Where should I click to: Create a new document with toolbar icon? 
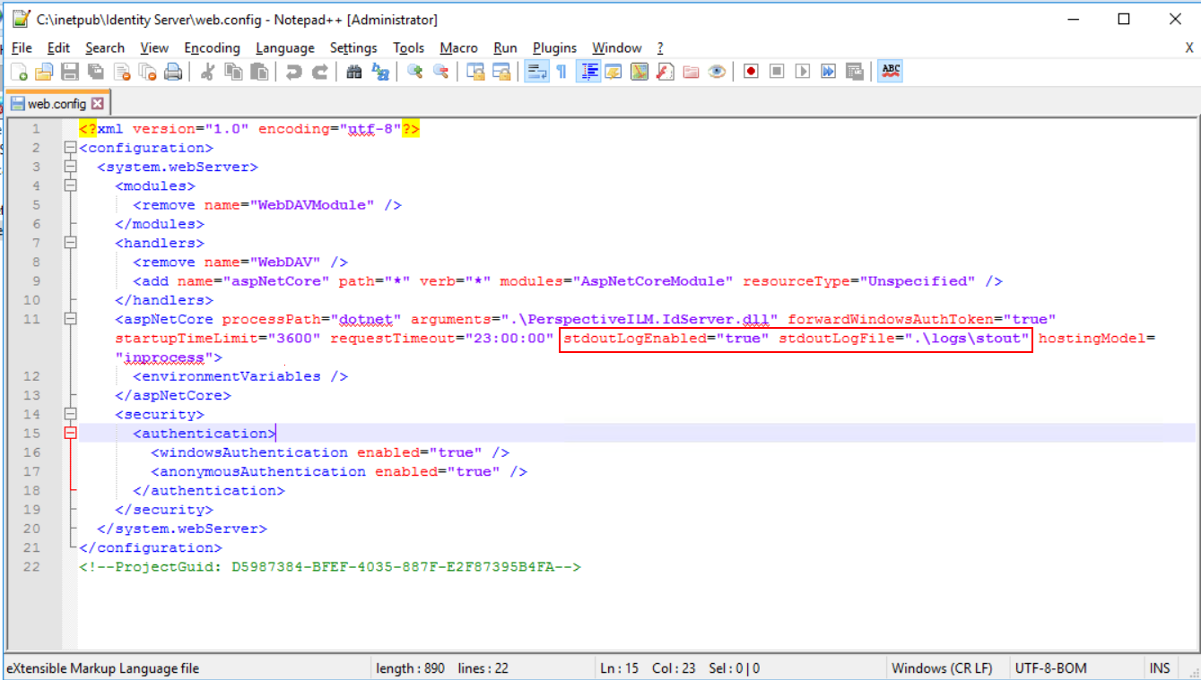point(19,73)
